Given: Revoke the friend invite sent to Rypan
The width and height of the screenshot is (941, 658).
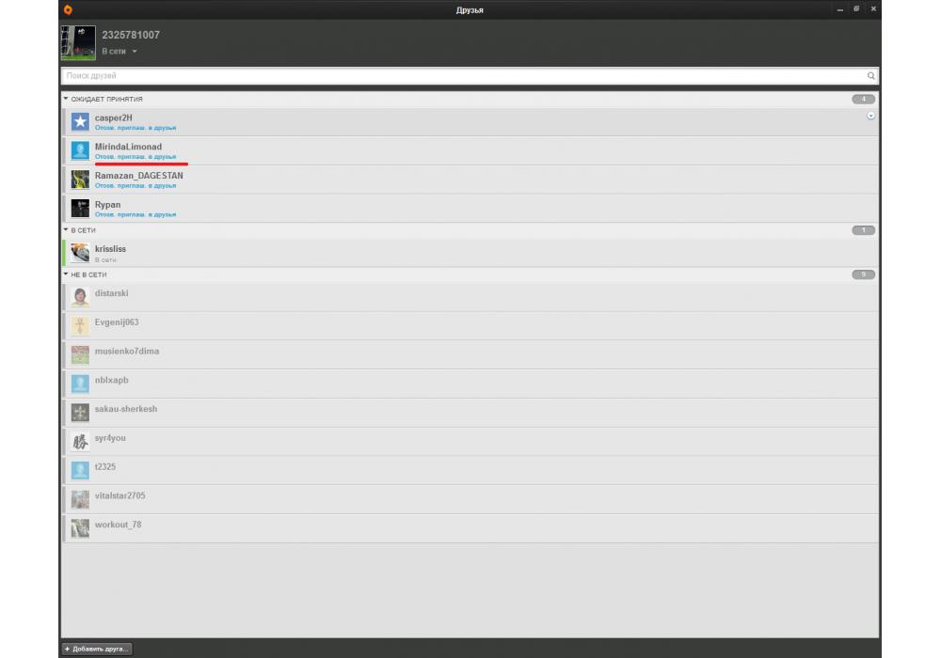Looking at the screenshot, I should pos(136,214).
